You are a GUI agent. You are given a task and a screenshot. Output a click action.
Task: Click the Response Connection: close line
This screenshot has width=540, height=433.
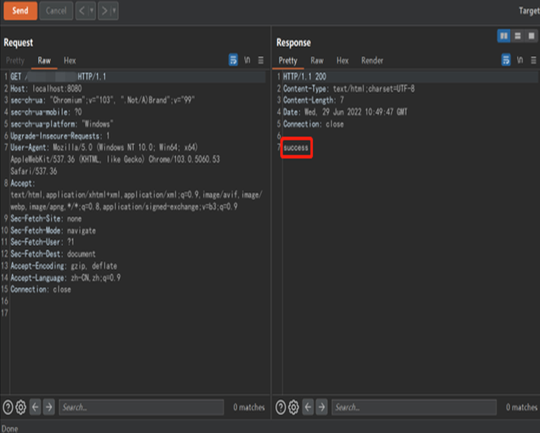(x=313, y=124)
